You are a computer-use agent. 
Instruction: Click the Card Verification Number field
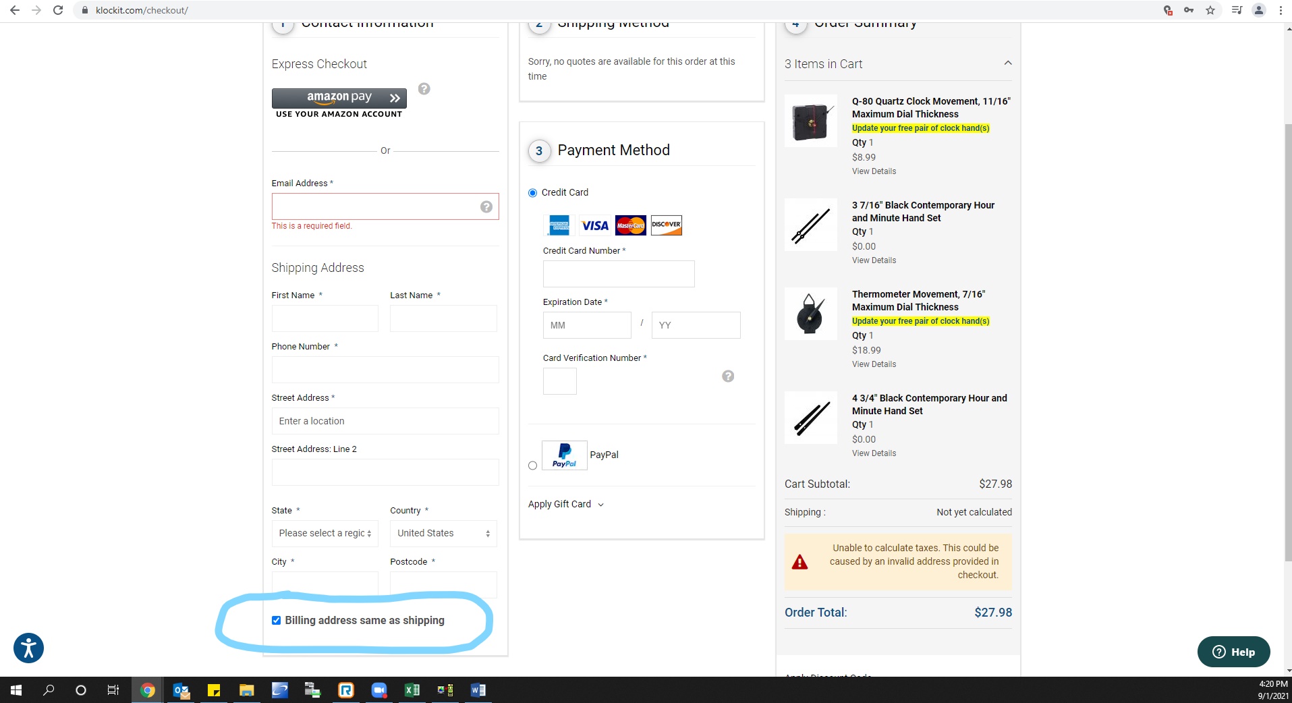pos(560,381)
